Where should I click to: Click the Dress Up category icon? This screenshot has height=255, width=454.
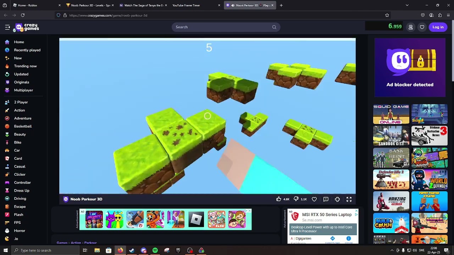coord(7,191)
